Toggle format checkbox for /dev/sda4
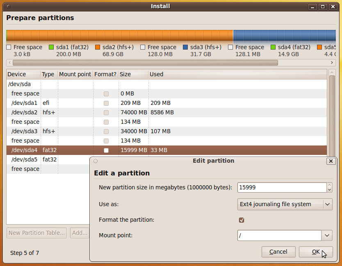 tap(106, 150)
